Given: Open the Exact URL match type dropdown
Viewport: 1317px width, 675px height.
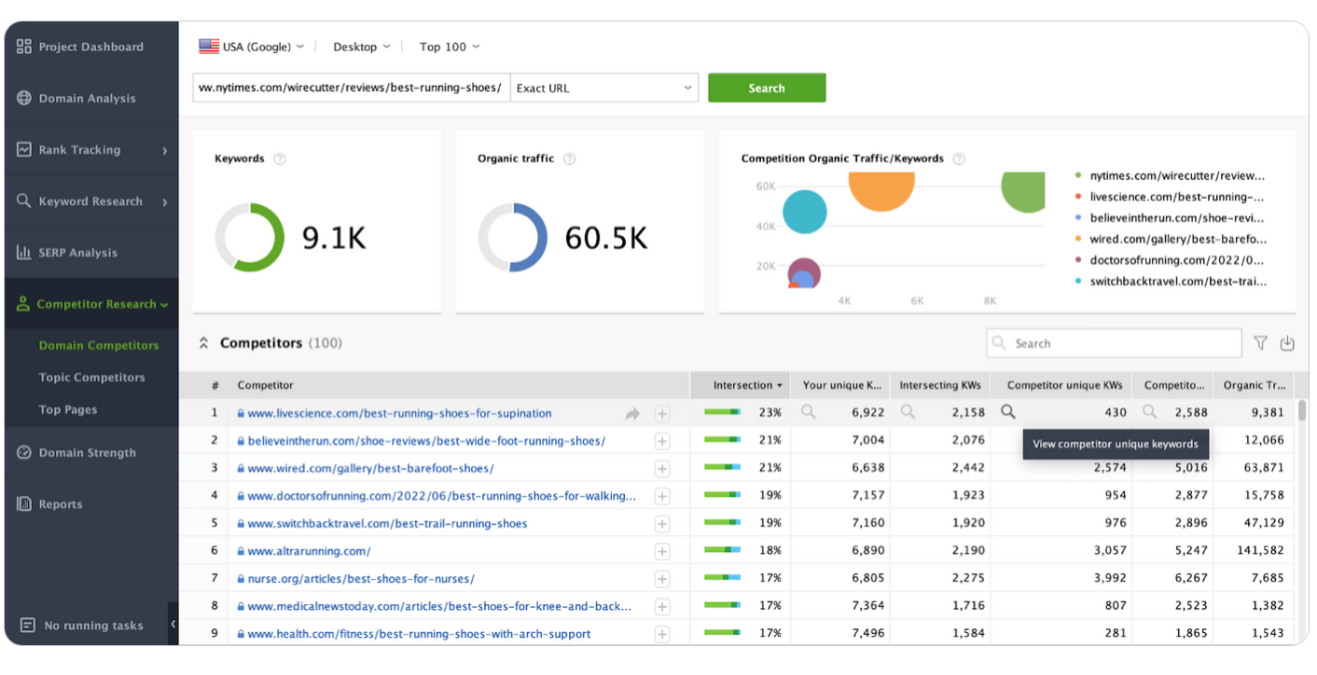Looking at the screenshot, I should click(x=604, y=88).
